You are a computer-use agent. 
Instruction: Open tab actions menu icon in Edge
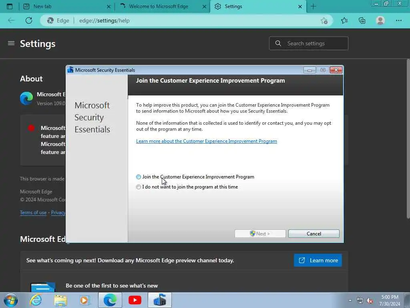[x=10, y=6]
